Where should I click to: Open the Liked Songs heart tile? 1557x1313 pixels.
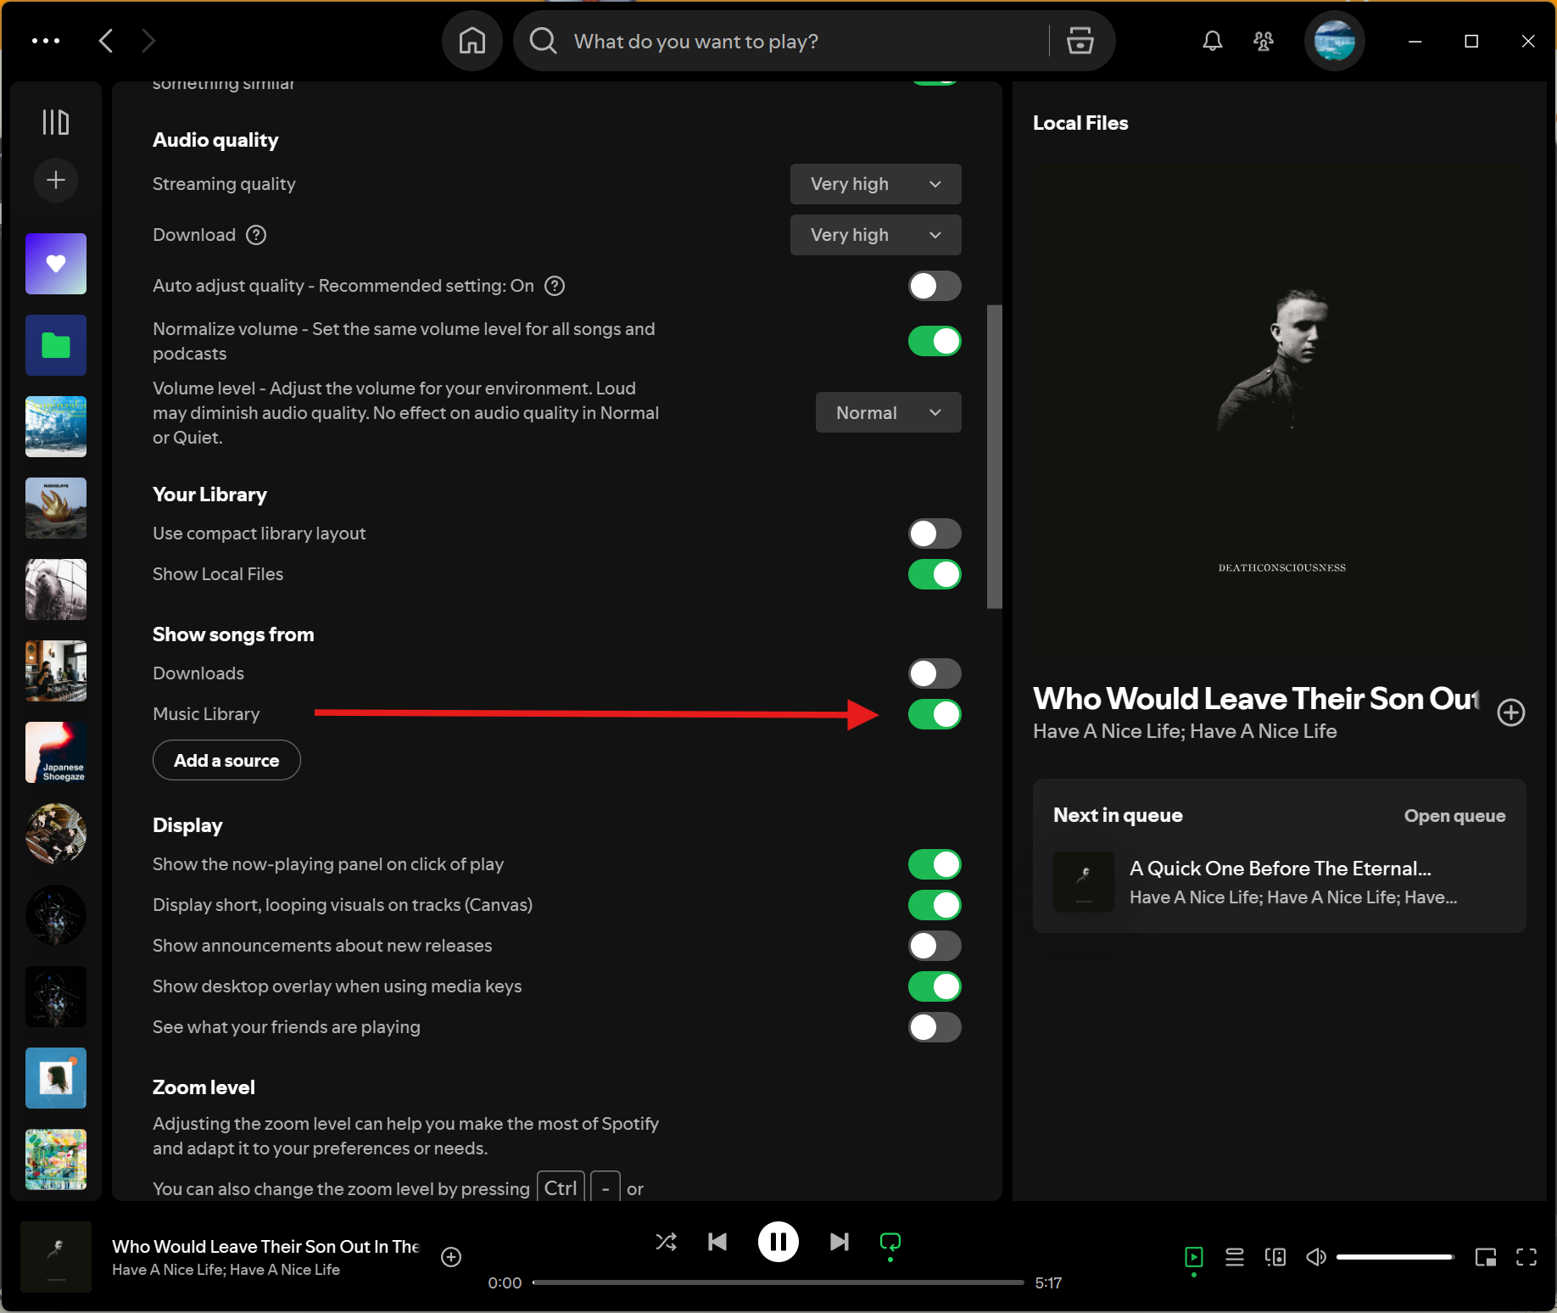56,264
